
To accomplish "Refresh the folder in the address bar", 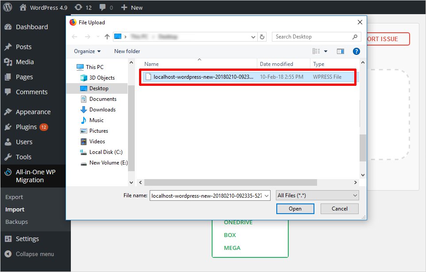I will pyautogui.click(x=262, y=37).
